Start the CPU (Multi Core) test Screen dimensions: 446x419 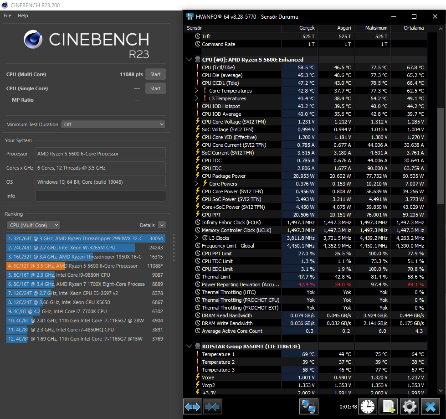(155, 74)
